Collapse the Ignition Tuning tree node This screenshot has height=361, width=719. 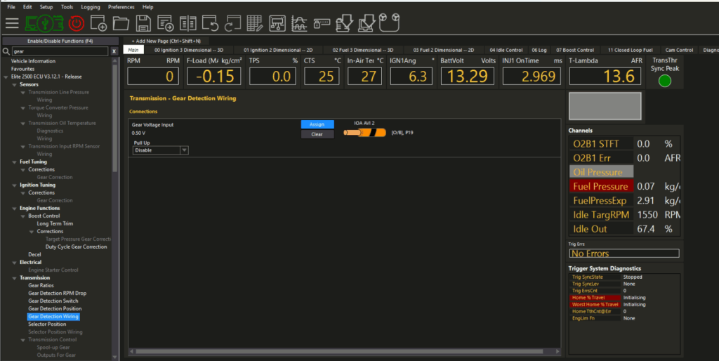point(15,185)
